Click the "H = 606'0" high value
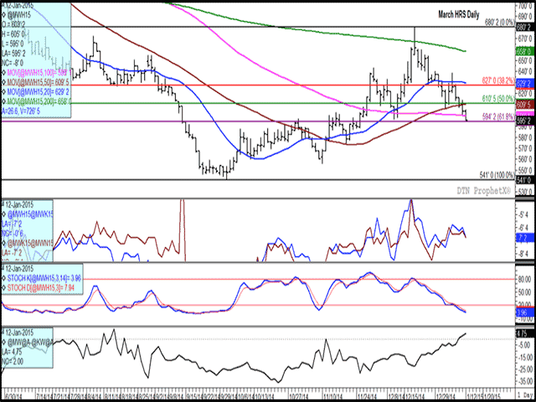536x402 pixels. tap(13, 33)
